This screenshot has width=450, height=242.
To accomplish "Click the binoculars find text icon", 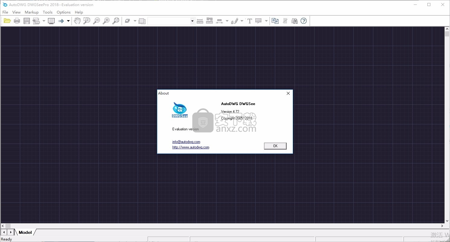I will pyautogui.click(x=295, y=21).
